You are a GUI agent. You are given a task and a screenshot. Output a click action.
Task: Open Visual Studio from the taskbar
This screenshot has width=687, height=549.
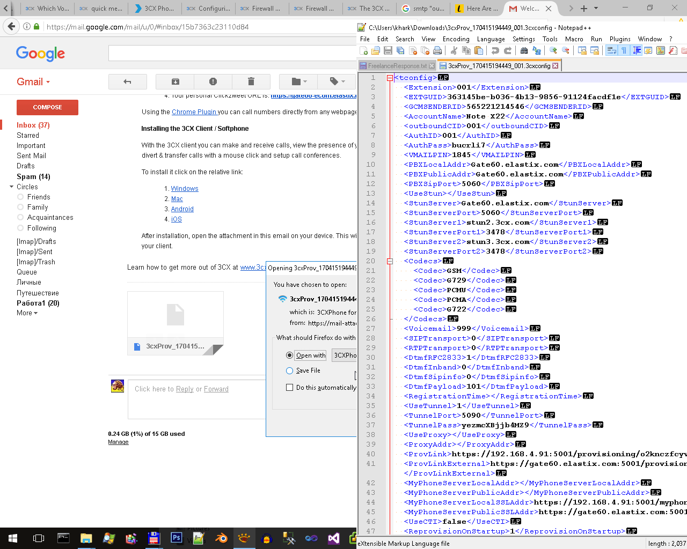coord(334,538)
